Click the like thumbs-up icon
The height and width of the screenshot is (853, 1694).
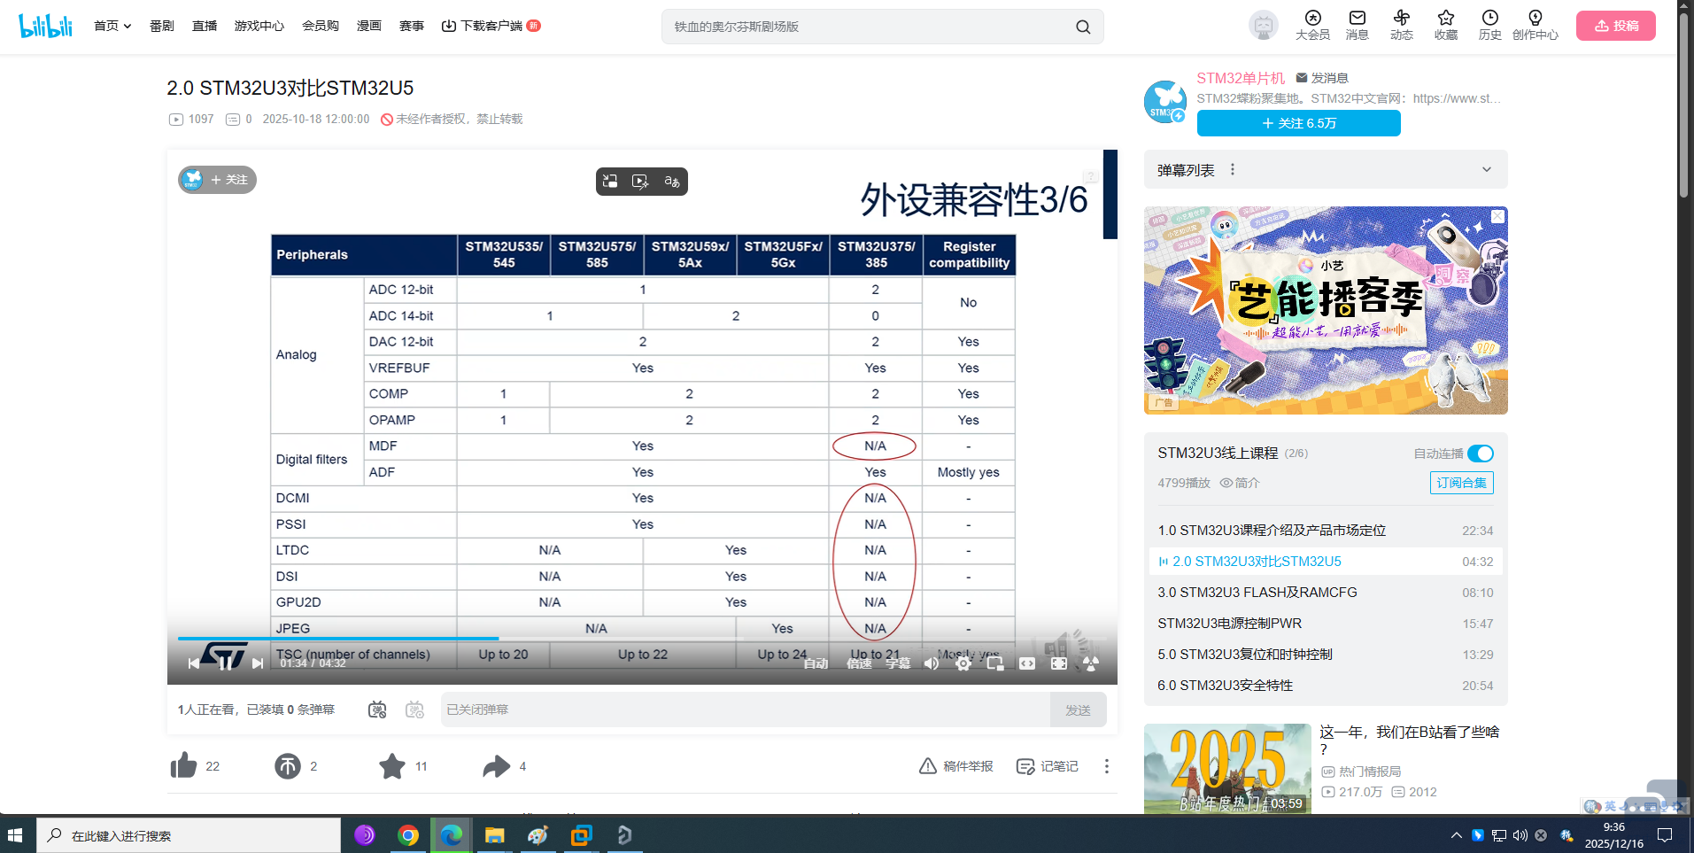[x=183, y=765]
